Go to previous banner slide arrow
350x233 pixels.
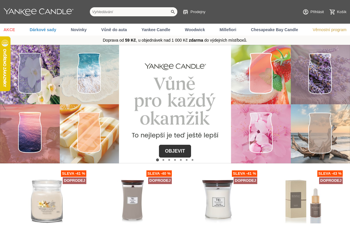(4, 104)
